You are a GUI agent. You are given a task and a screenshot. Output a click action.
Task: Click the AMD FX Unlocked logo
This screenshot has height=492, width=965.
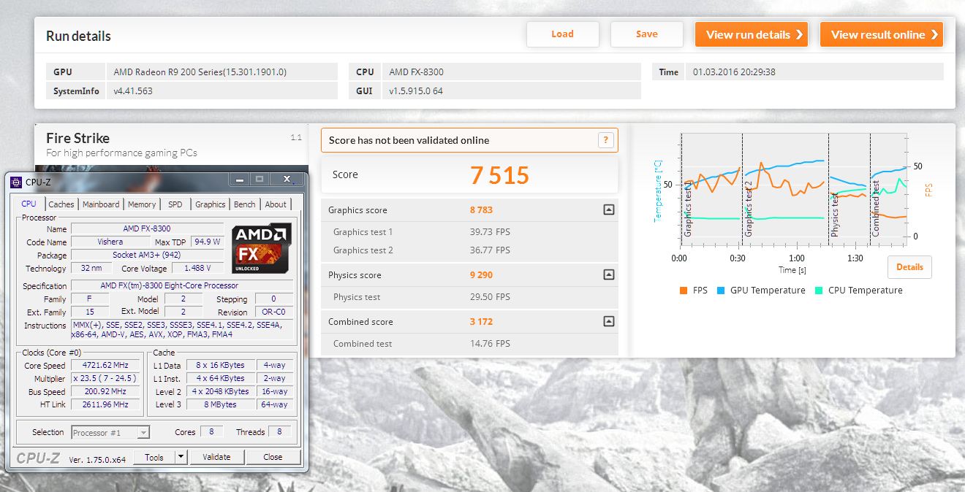(x=262, y=249)
